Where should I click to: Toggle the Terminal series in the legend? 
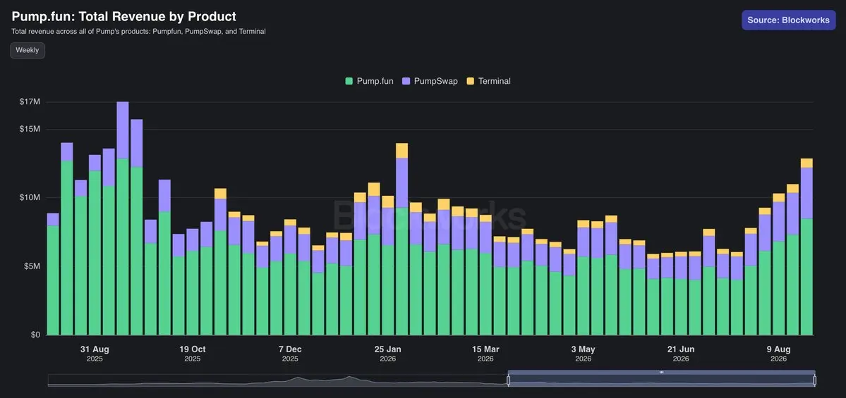tap(488, 81)
